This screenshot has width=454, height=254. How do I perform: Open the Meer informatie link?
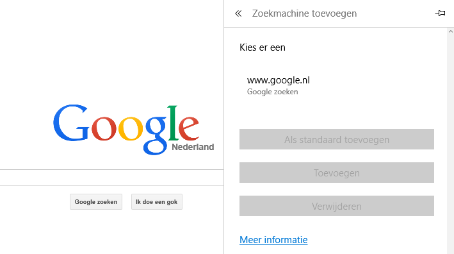pos(273,240)
